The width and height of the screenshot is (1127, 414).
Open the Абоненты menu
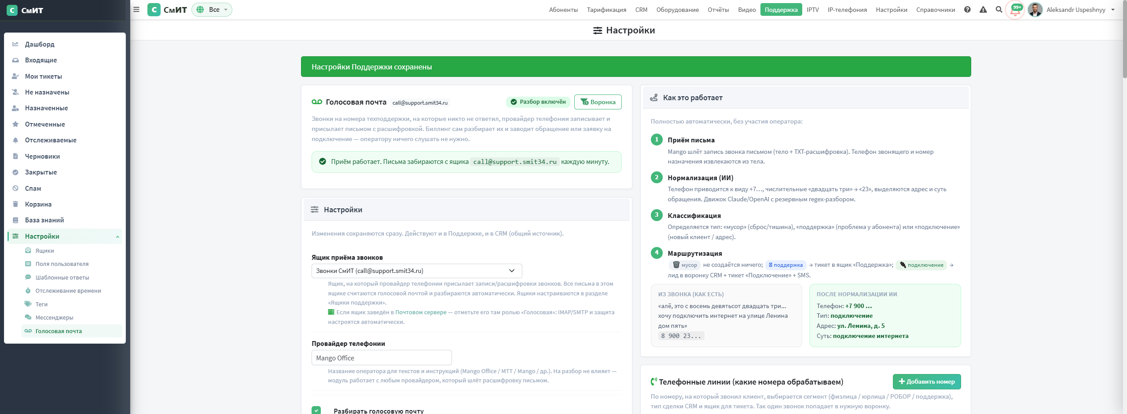tap(563, 10)
